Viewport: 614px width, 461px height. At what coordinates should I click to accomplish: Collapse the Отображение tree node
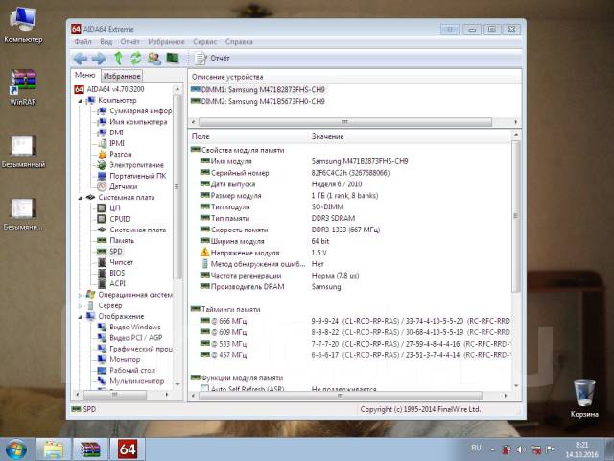point(81,316)
